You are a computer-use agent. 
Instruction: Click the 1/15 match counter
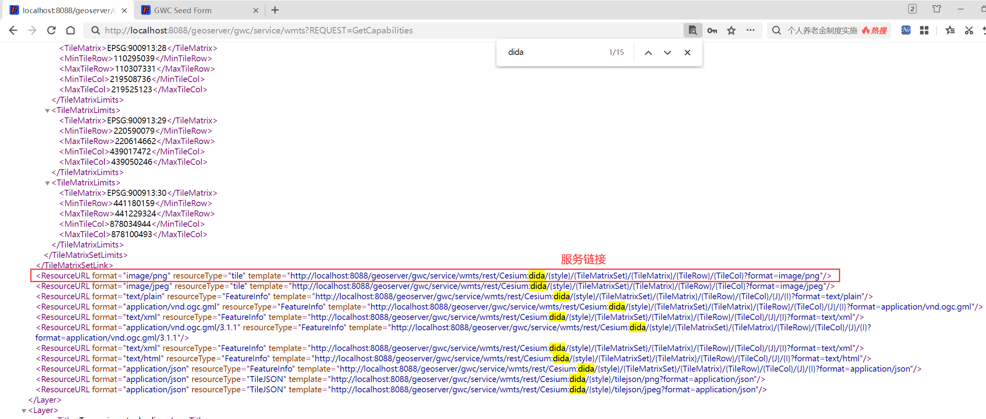coord(616,53)
